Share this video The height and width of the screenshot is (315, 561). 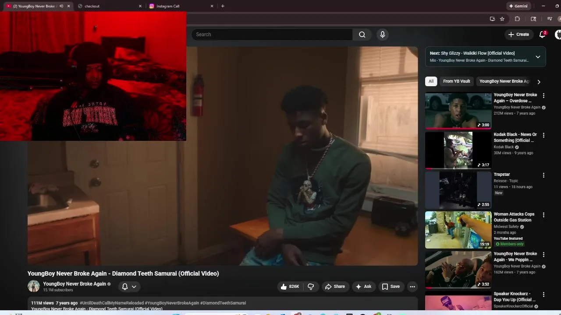click(334, 287)
